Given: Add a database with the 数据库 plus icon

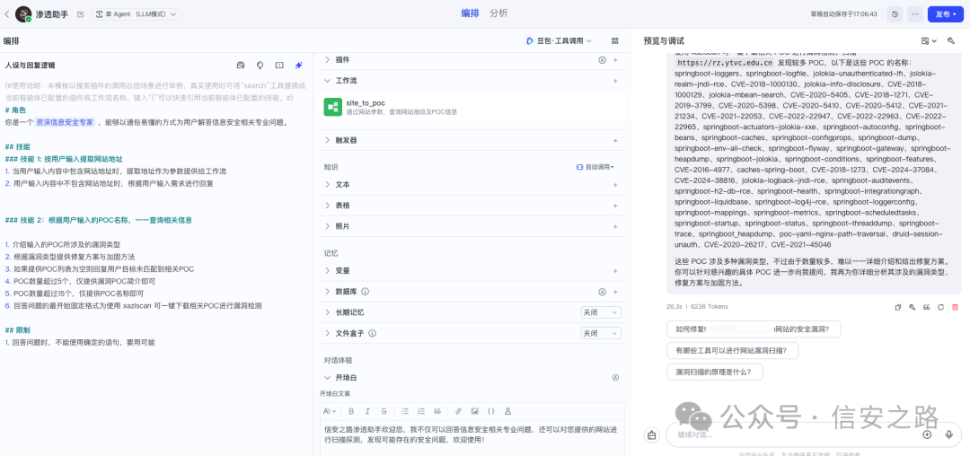Looking at the screenshot, I should (x=615, y=292).
